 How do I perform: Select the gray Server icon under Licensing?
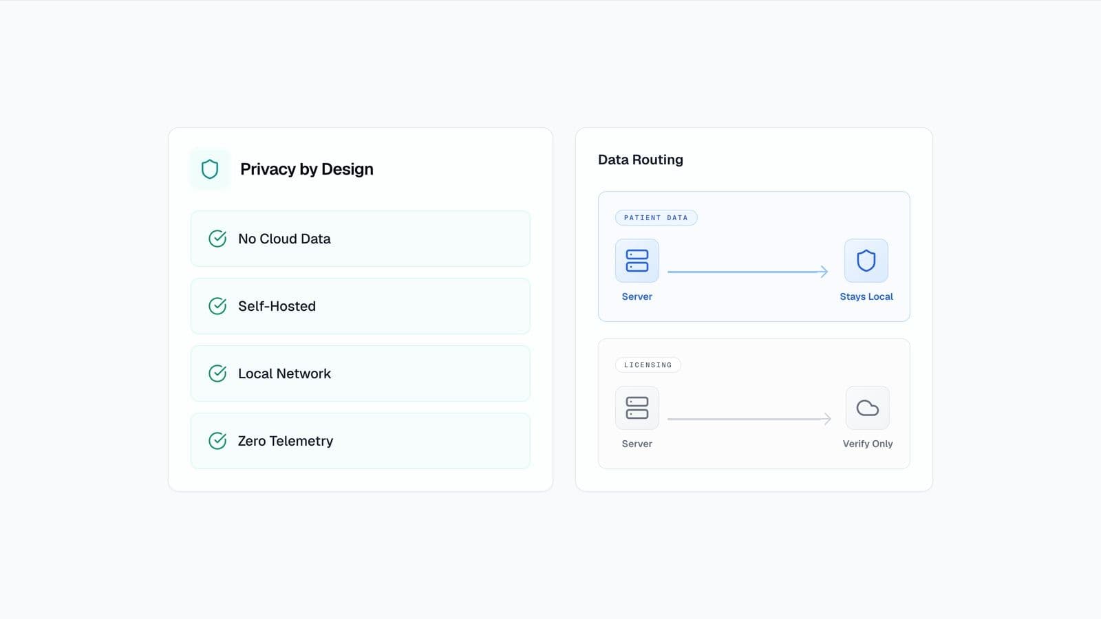(x=637, y=408)
